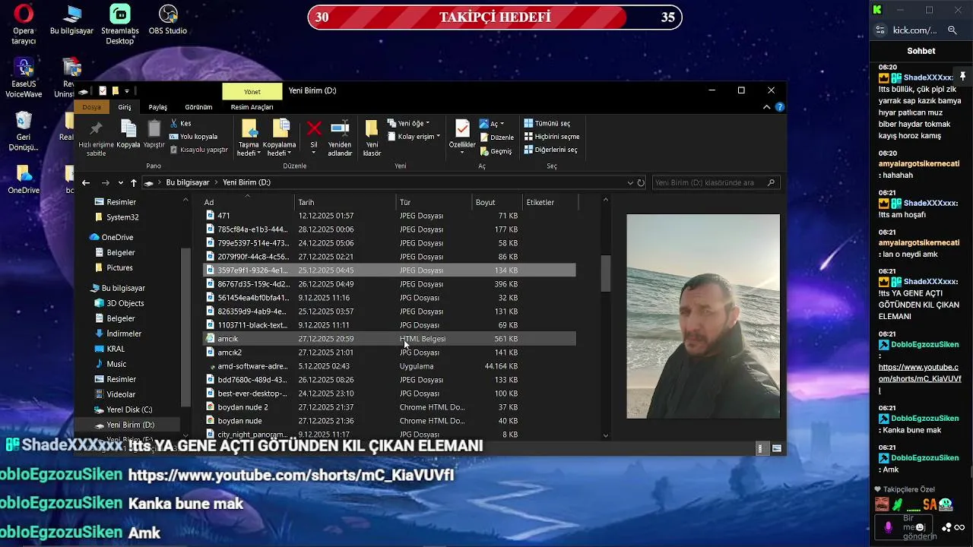The image size is (973, 547).
Task: Open OneDrive desktop shortcut
Action: point(24,179)
